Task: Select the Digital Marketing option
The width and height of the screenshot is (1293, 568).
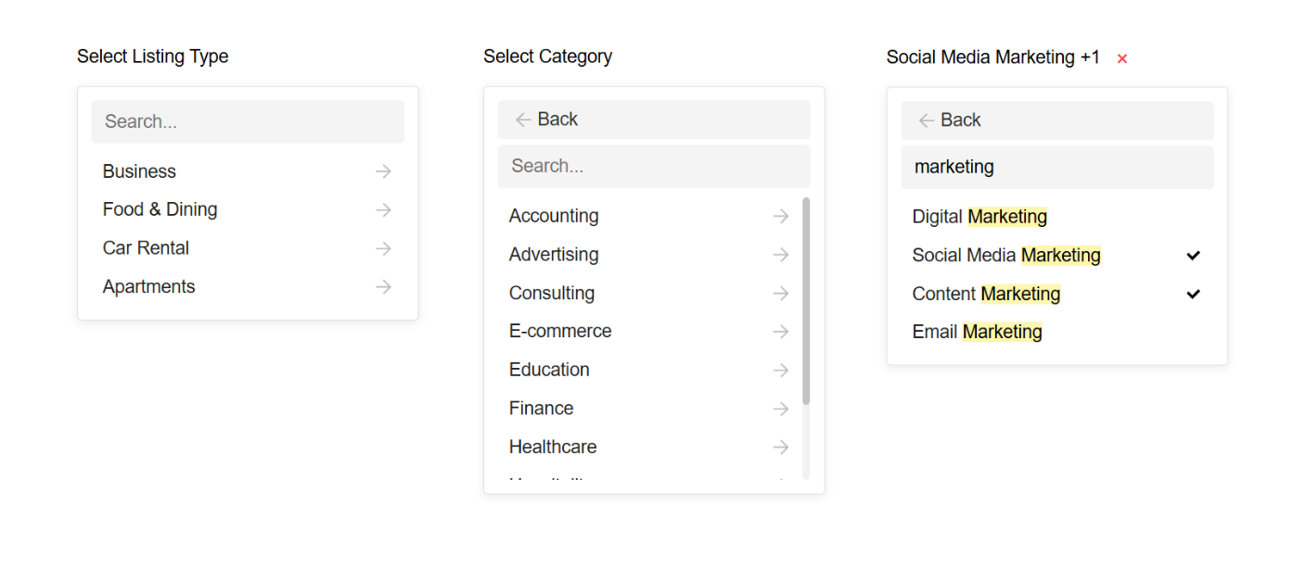Action: point(979,217)
